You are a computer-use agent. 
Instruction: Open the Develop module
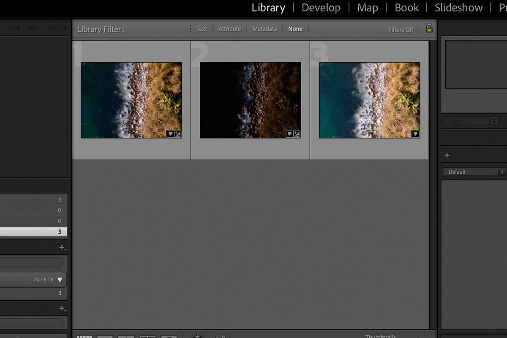(321, 8)
